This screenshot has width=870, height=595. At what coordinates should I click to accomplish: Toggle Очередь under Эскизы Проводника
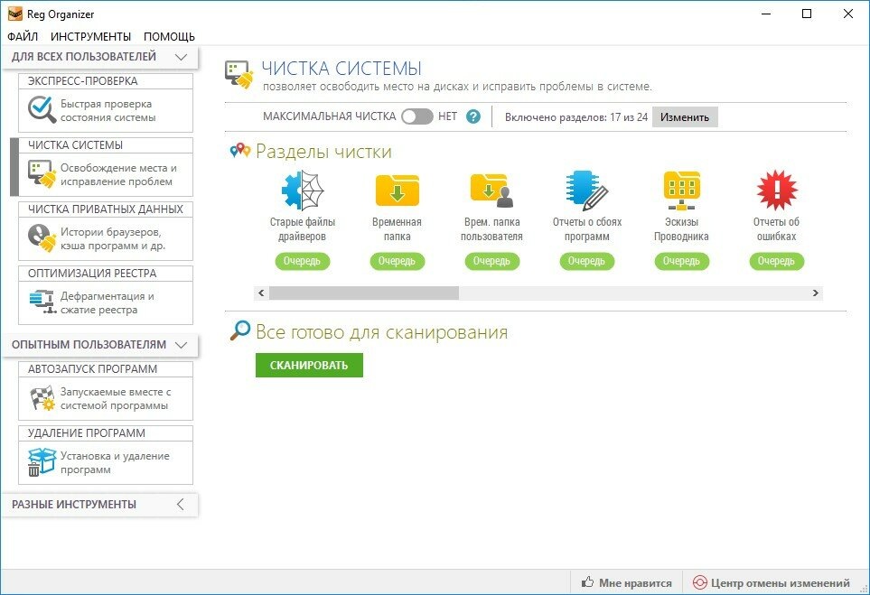coord(681,261)
